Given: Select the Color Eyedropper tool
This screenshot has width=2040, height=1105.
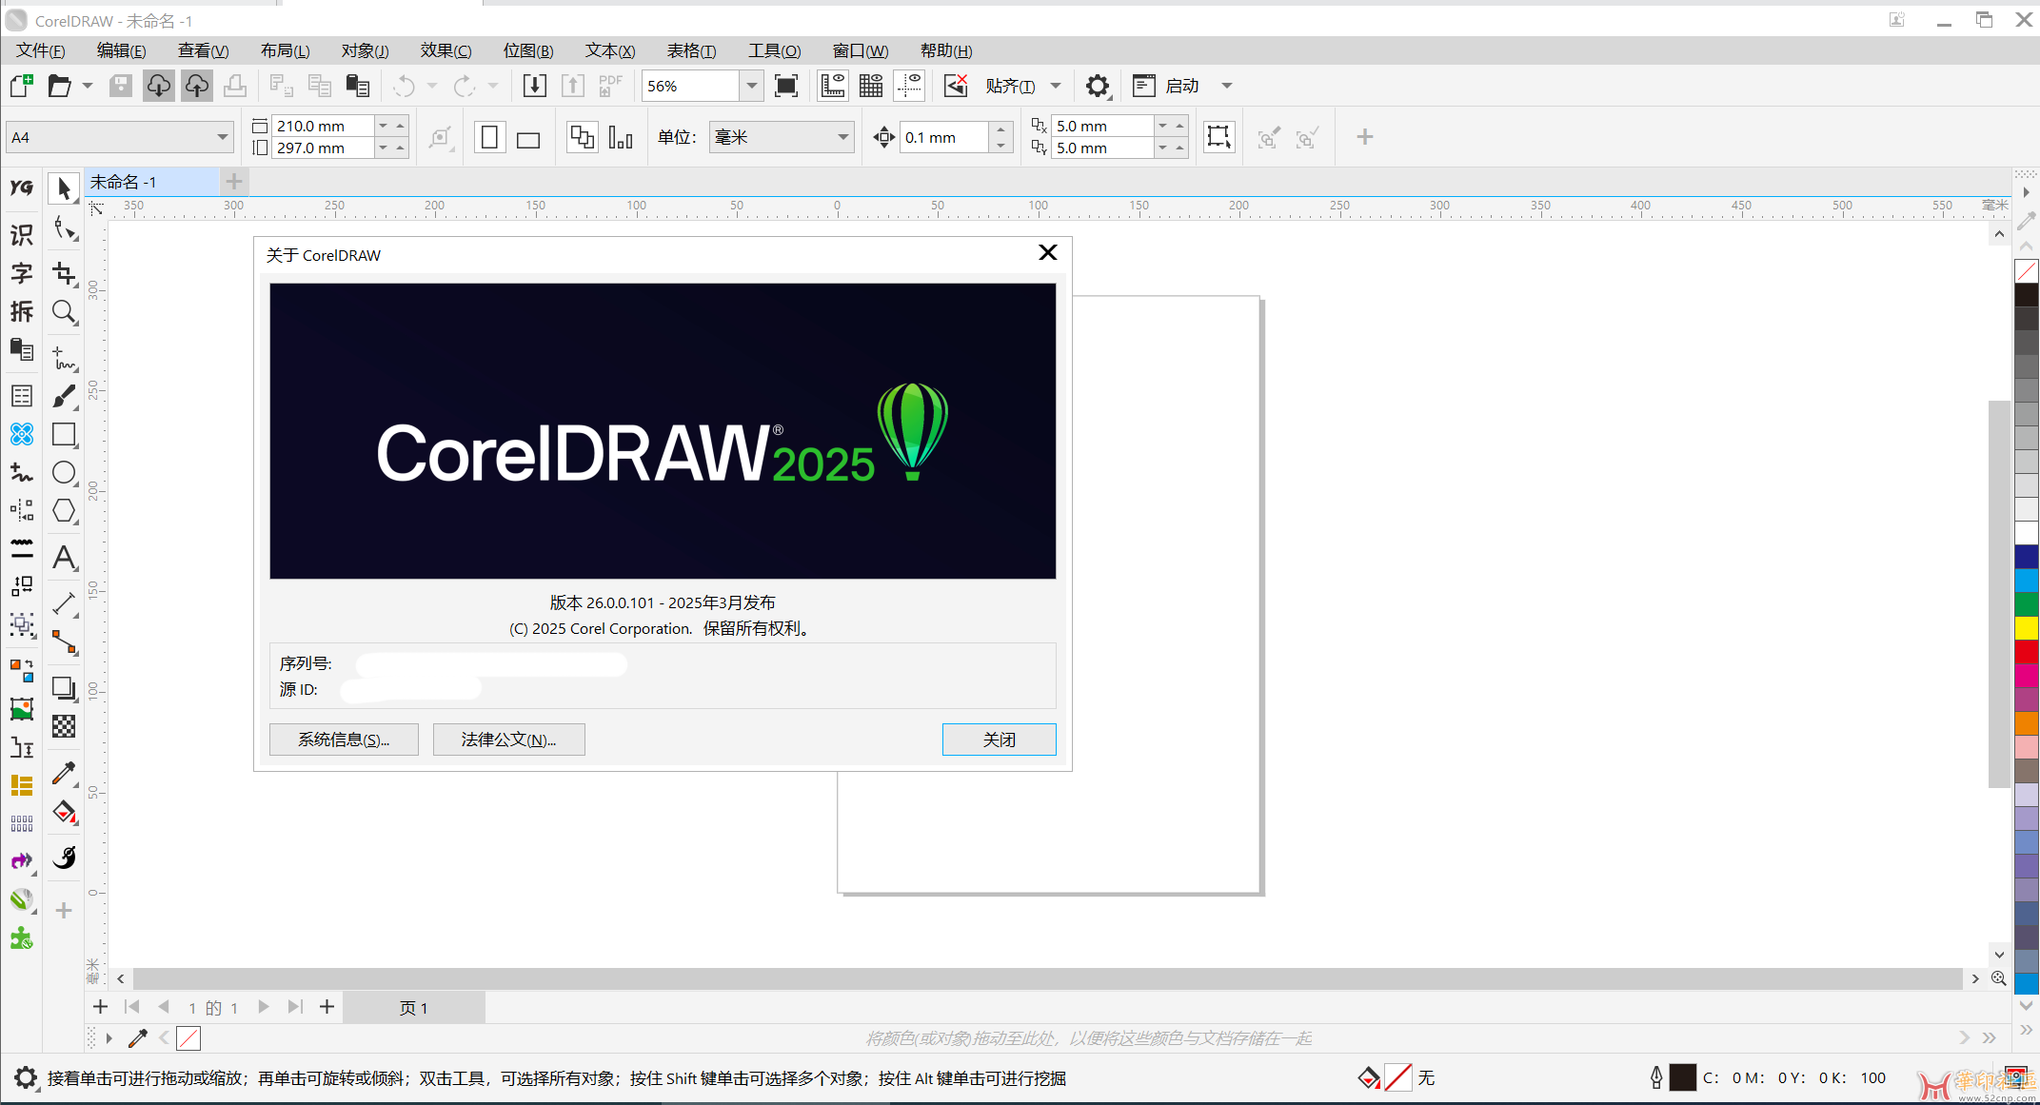Looking at the screenshot, I should tap(64, 773).
